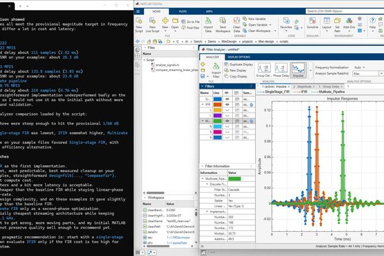Select the HOME tab
The height and width of the screenshot is (256, 384).
[156, 12]
